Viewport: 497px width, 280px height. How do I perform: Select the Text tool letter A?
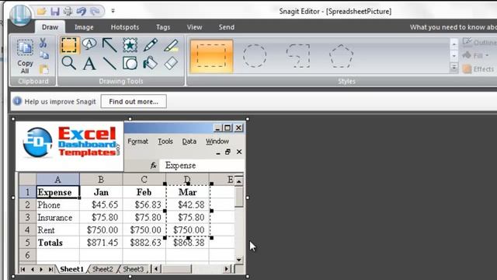pyautogui.click(x=89, y=64)
